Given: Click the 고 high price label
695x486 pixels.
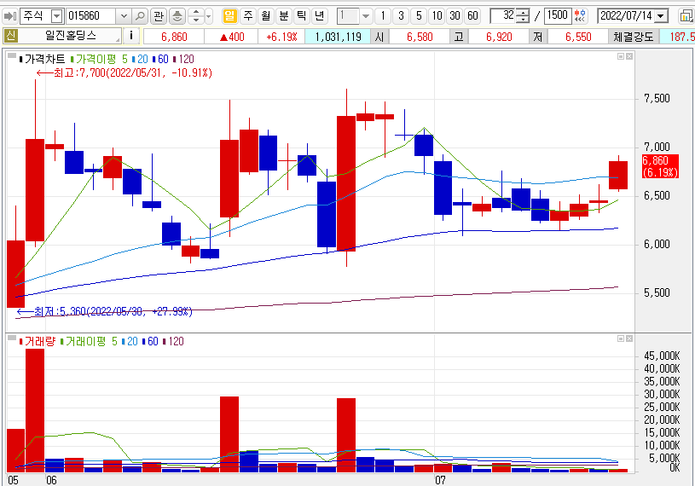Looking at the screenshot, I should (x=459, y=37).
